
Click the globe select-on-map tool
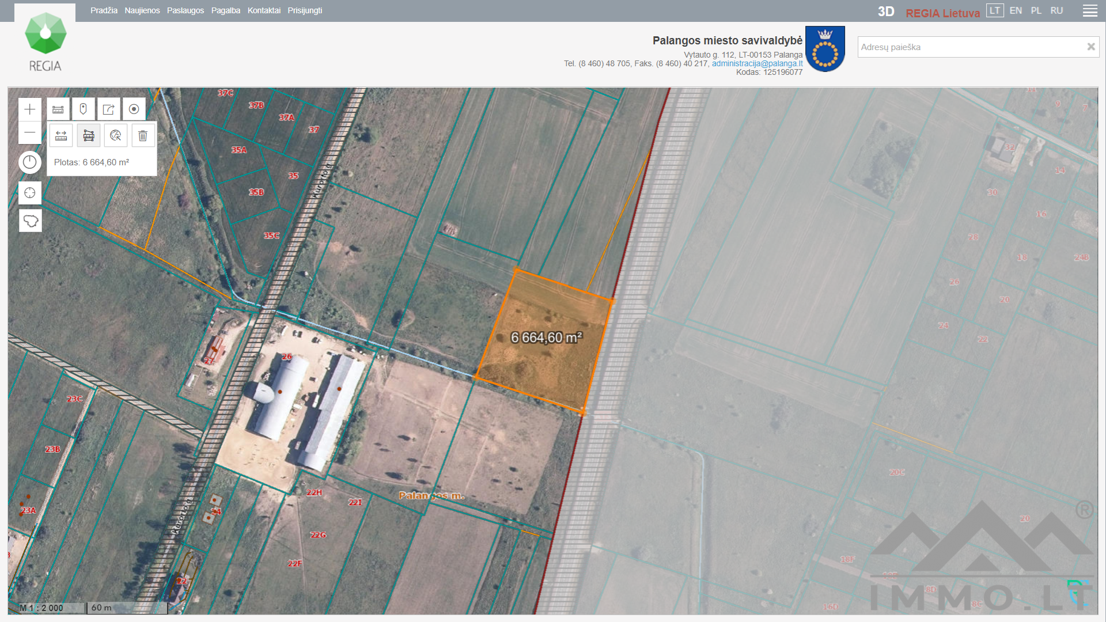pos(116,136)
